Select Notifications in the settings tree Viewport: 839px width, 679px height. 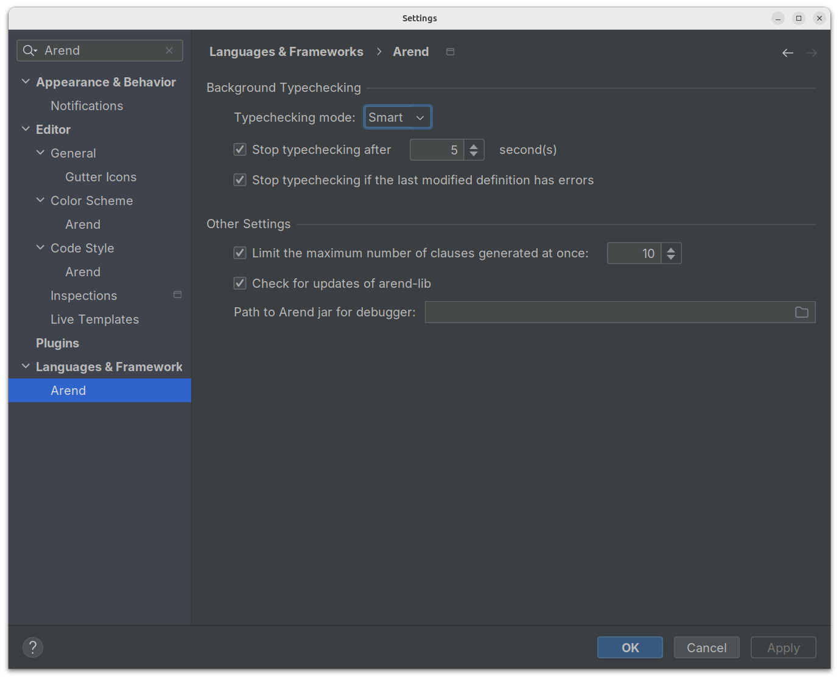pyautogui.click(x=87, y=106)
